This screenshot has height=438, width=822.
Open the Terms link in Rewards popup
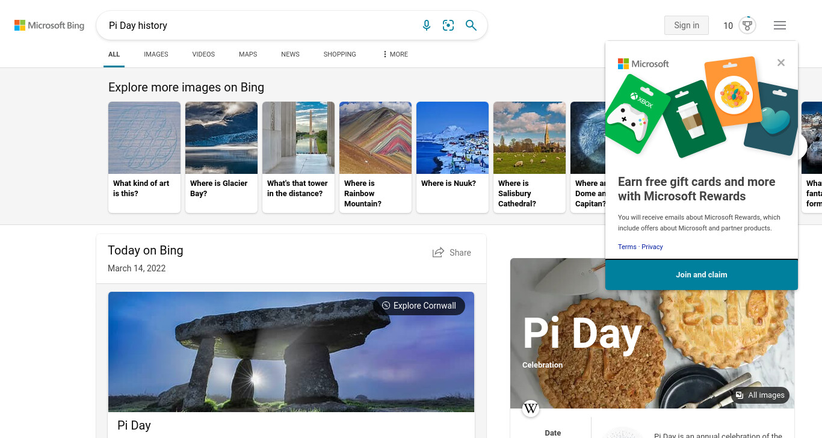(x=627, y=247)
